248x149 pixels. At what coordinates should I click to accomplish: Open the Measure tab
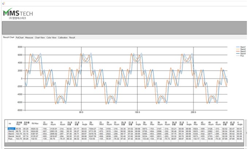point(29,37)
